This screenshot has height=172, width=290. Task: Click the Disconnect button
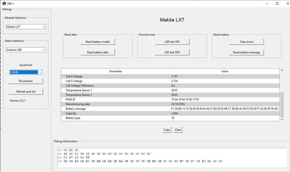pos(26,81)
